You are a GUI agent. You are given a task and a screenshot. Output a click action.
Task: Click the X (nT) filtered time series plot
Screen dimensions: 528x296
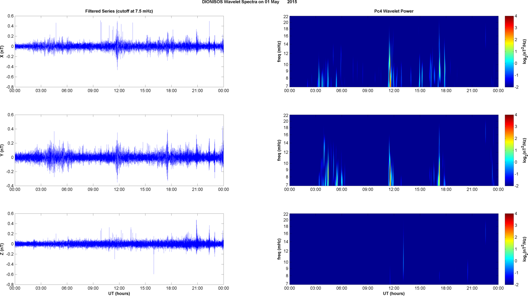(x=119, y=52)
